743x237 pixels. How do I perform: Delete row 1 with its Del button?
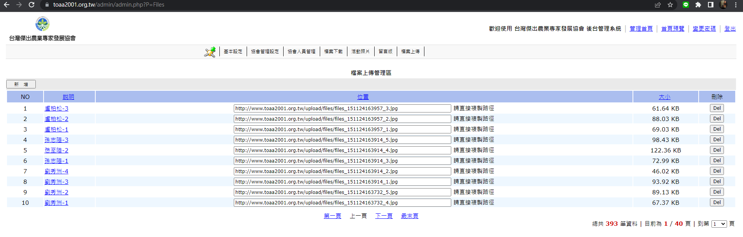pyautogui.click(x=717, y=108)
